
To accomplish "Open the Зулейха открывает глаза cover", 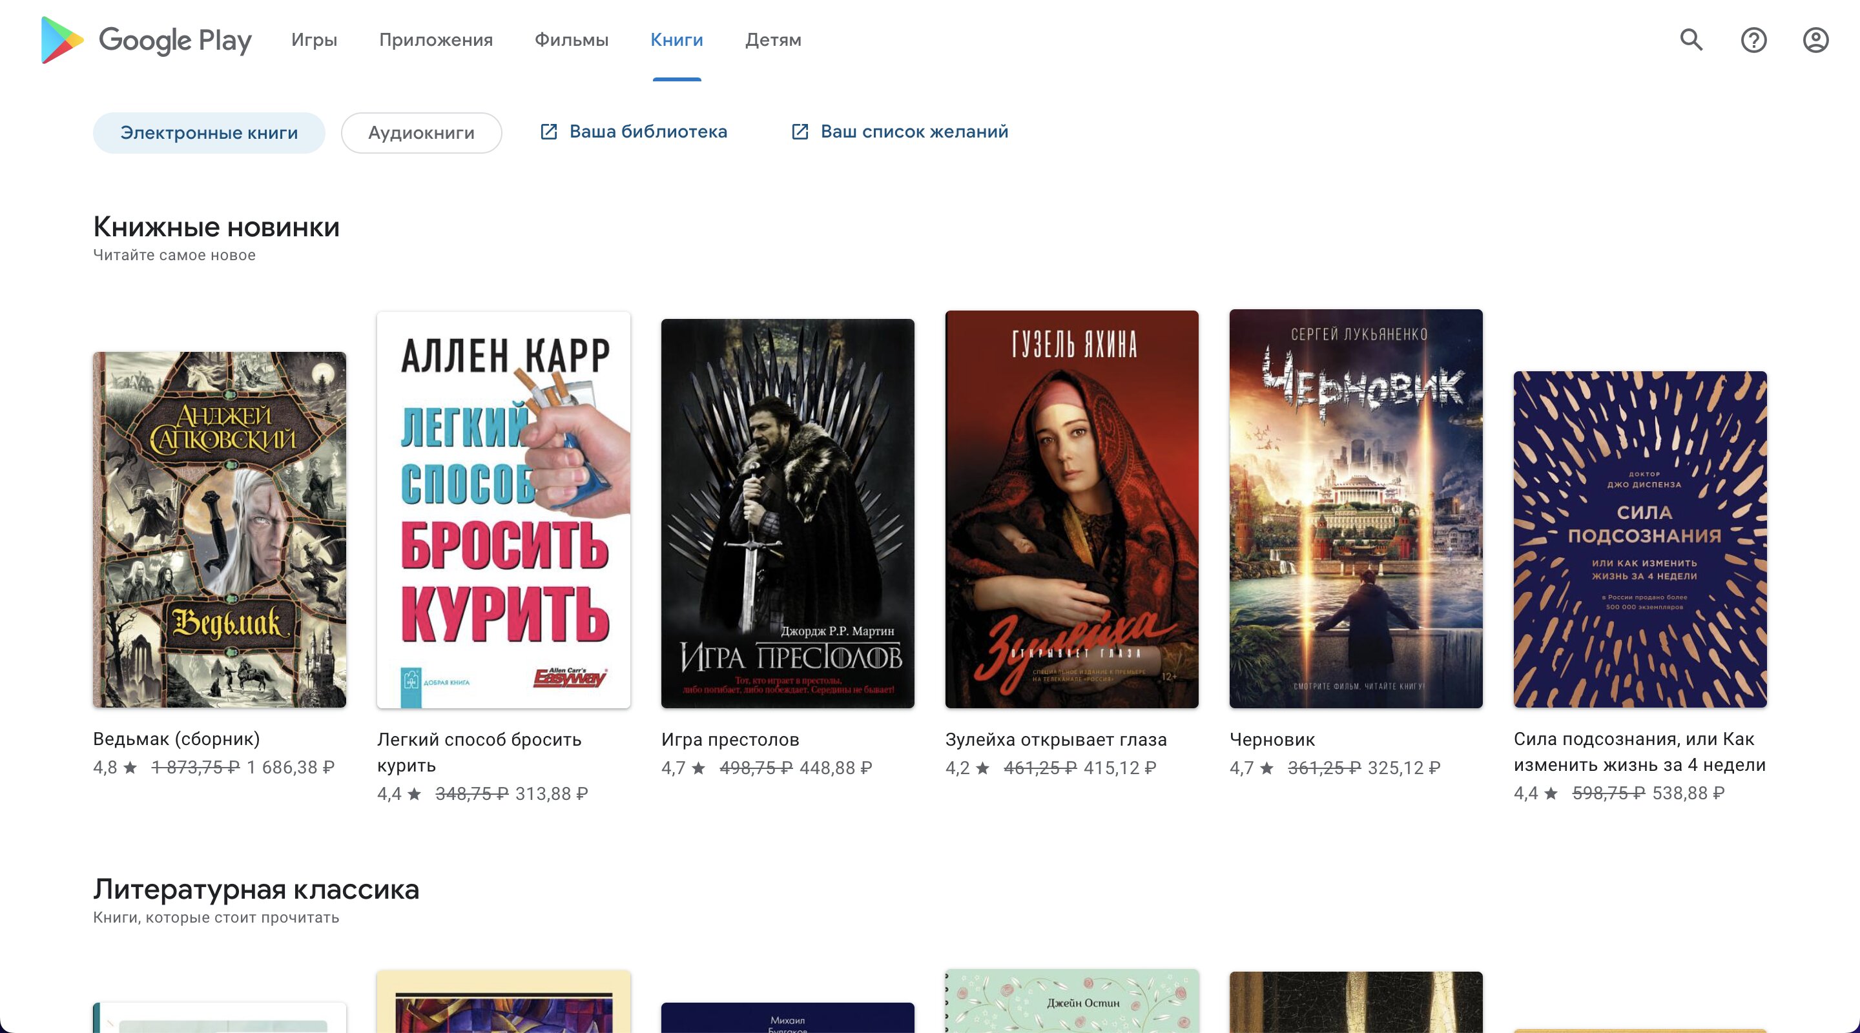I will pos(1071,509).
